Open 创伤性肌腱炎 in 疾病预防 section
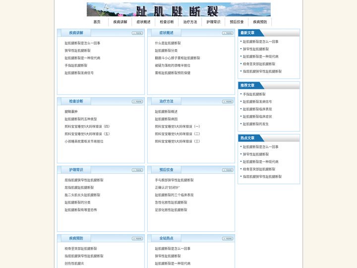 [74, 264]
